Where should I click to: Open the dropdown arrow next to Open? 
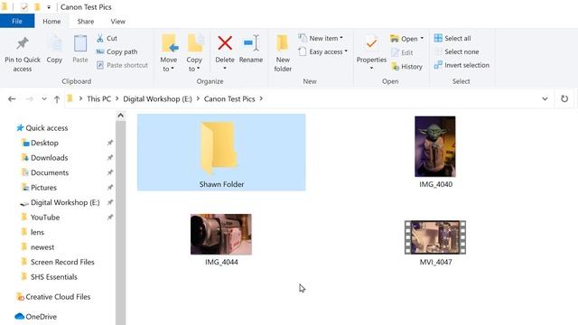click(422, 38)
